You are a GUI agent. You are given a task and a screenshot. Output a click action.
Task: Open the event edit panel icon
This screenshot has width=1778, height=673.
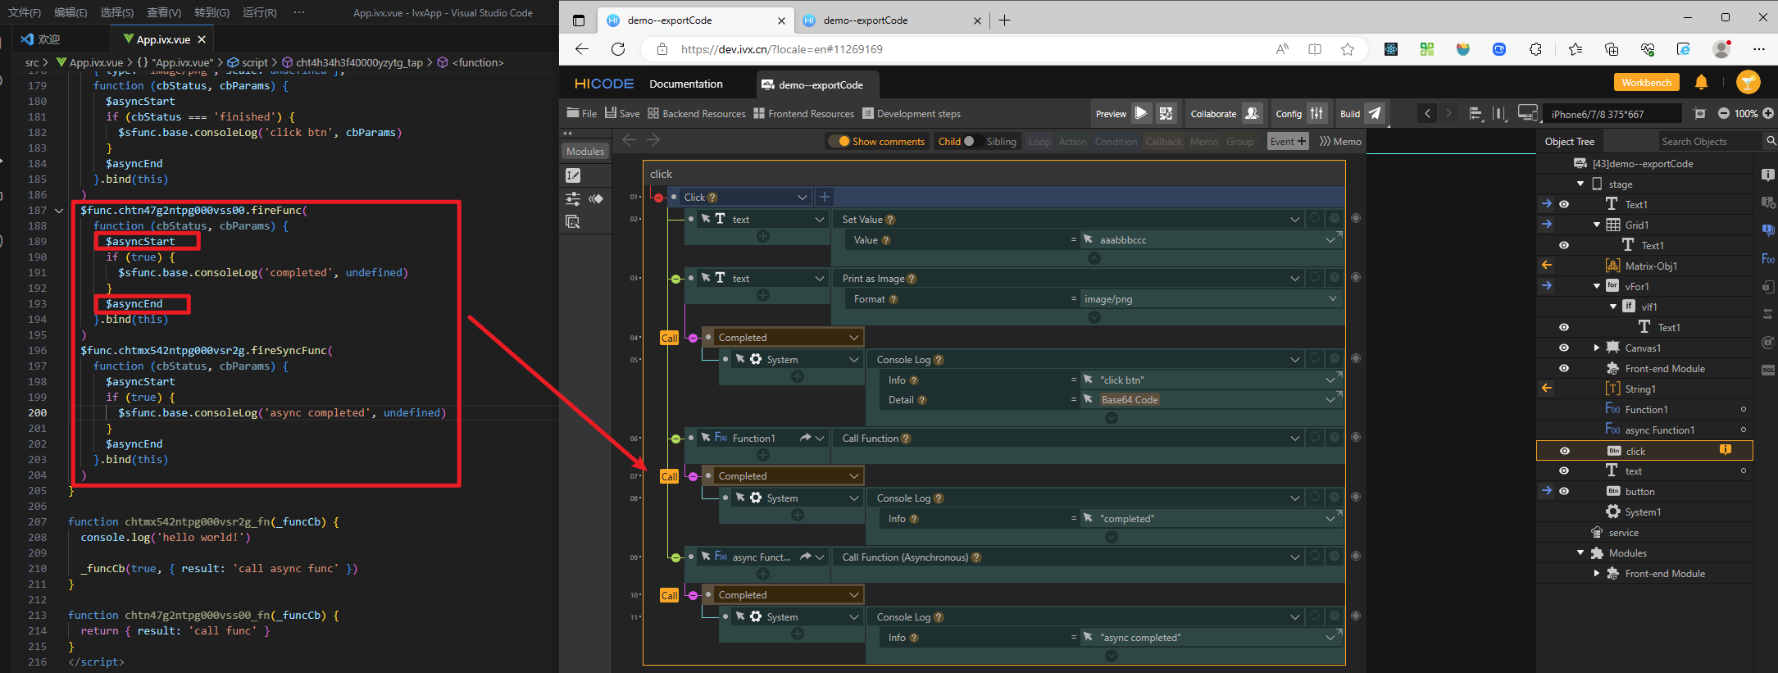click(573, 175)
